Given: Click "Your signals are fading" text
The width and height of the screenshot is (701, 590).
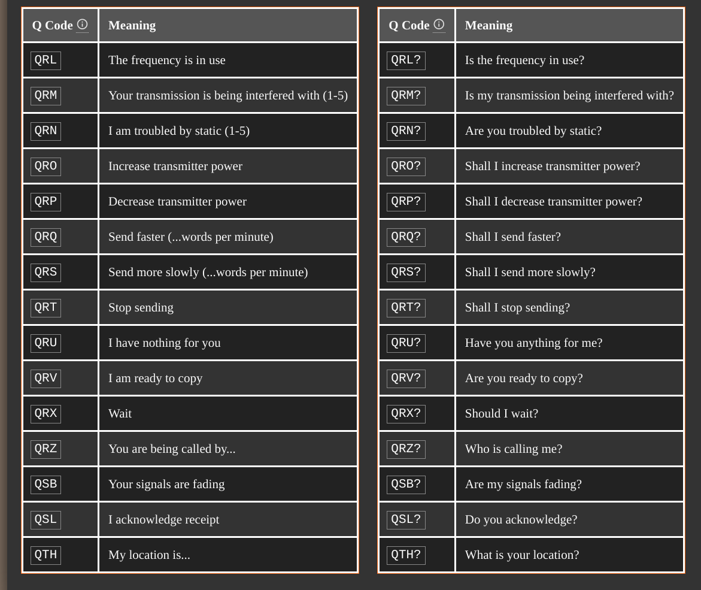Looking at the screenshot, I should pos(166,484).
